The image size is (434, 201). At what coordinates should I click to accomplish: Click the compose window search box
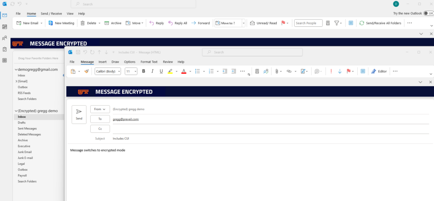(252, 52)
